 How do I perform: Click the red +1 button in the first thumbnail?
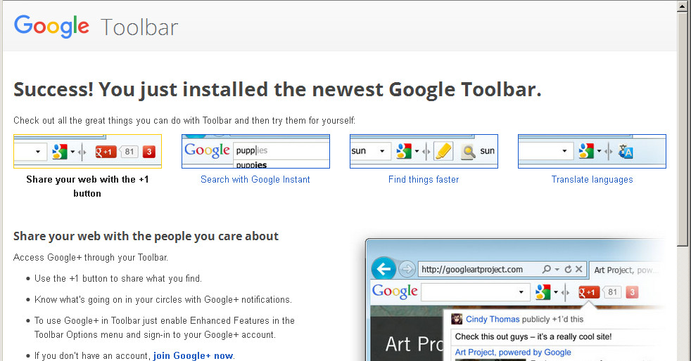106,152
